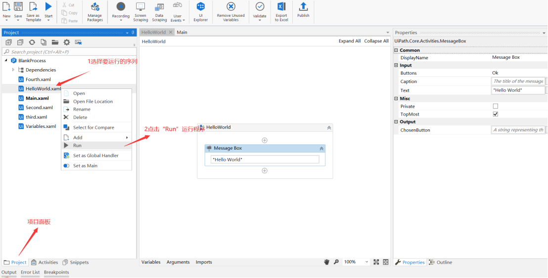Choose Open from context menu
Screen dimensions: 548x278
click(x=96, y=93)
